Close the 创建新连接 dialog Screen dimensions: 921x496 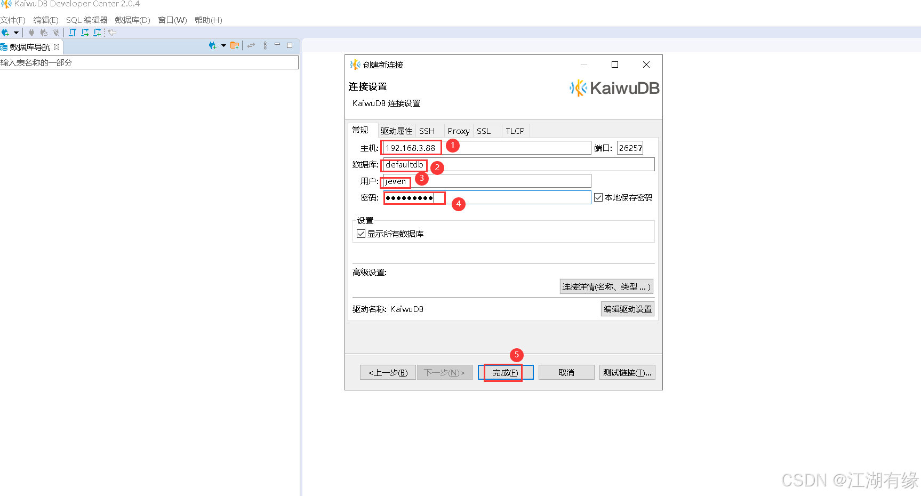[646, 65]
